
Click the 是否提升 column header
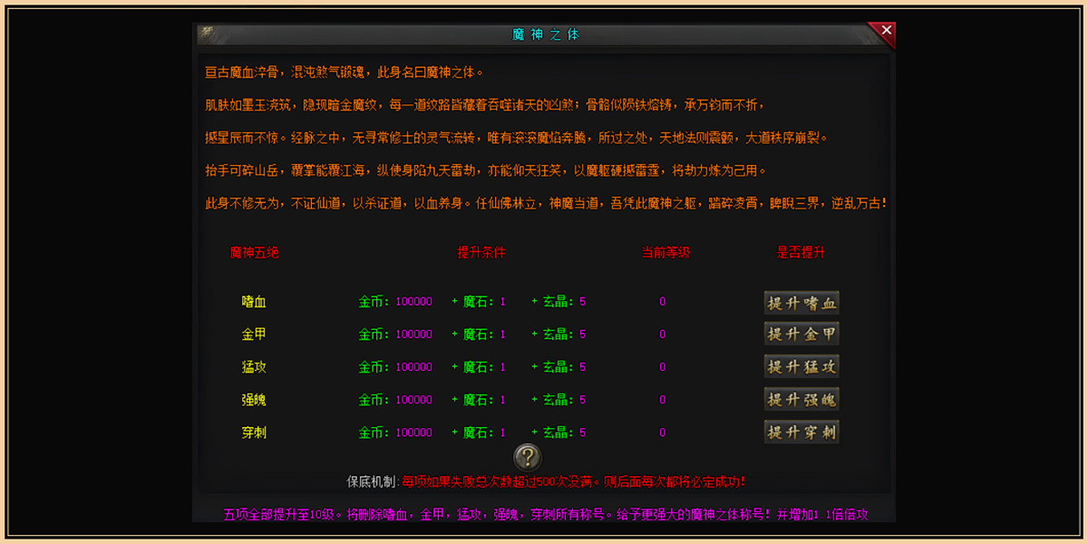tap(801, 253)
